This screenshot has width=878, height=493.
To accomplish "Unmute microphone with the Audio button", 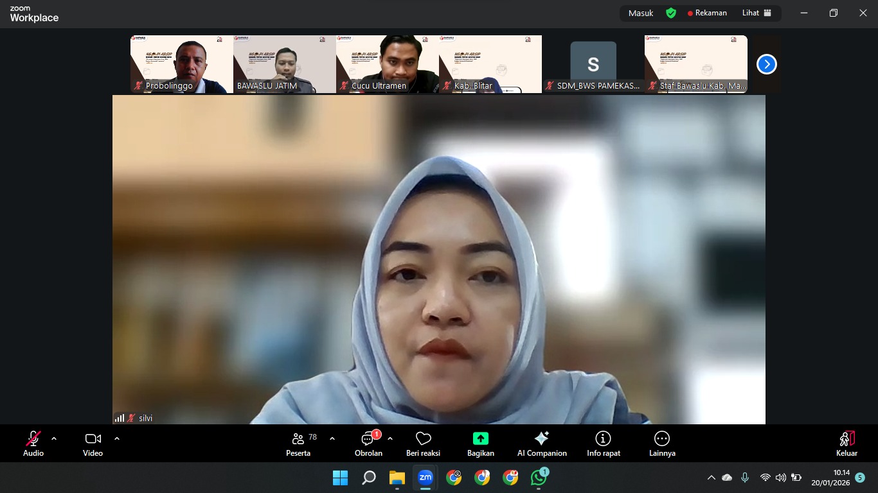I will click(x=33, y=443).
